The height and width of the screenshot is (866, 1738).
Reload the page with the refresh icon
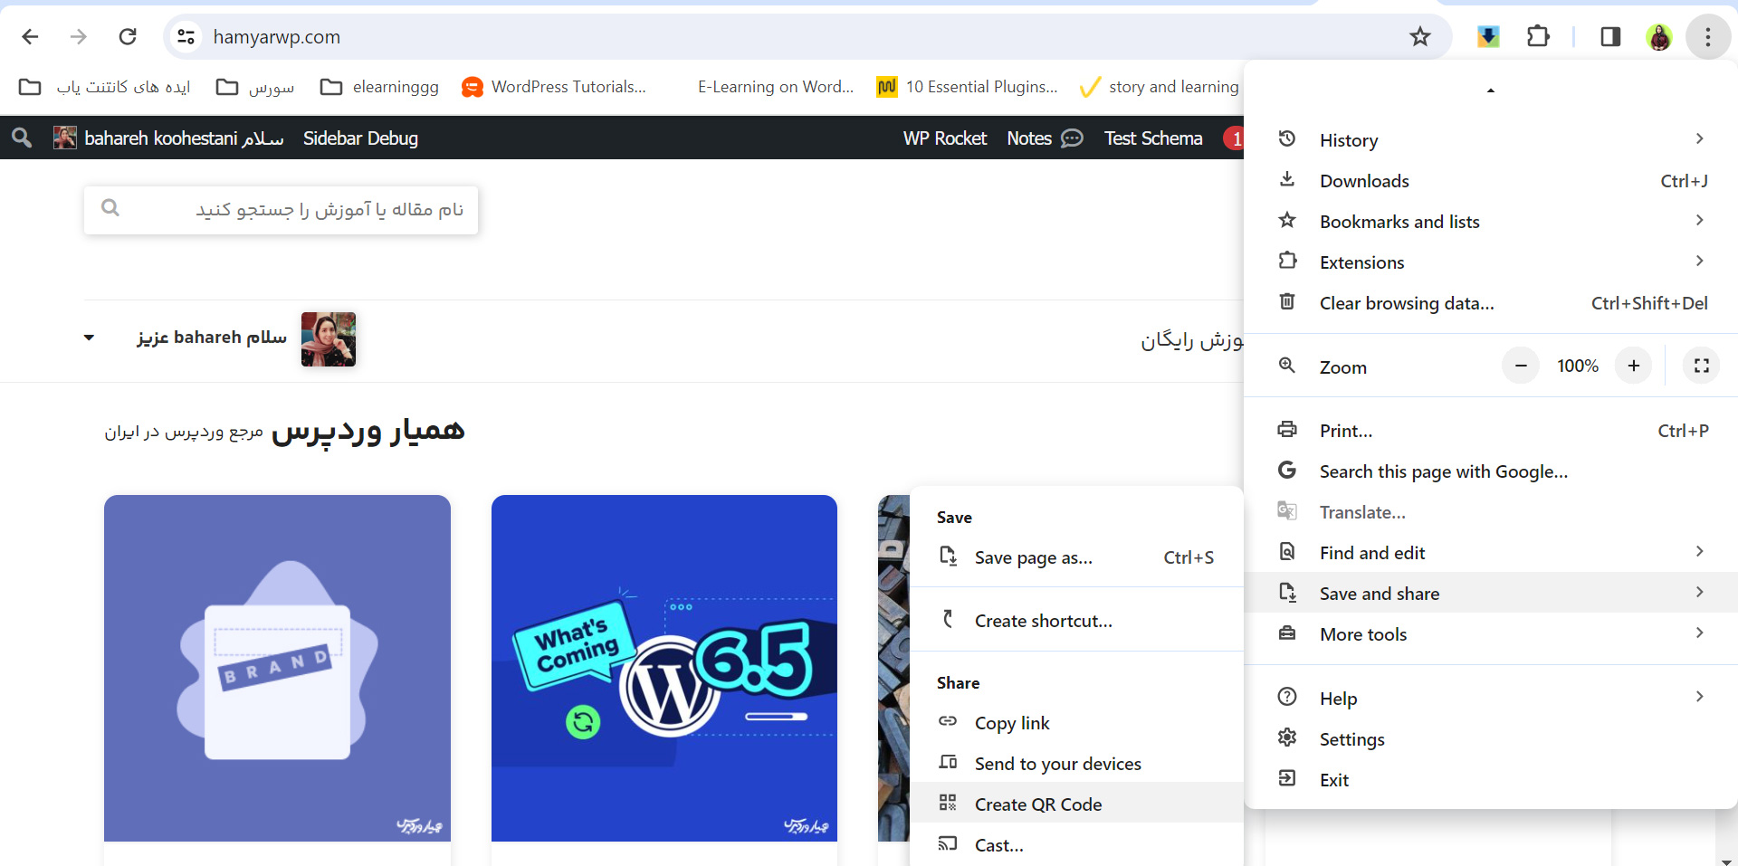(128, 36)
